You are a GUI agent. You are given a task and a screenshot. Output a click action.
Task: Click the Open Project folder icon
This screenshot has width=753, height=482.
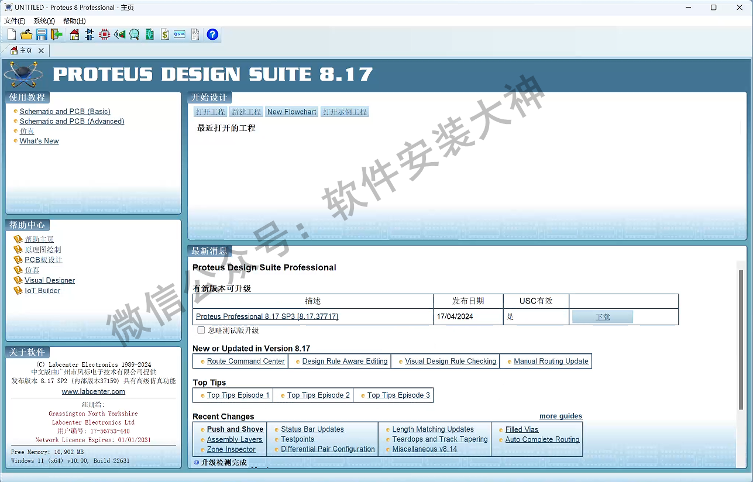click(26, 35)
